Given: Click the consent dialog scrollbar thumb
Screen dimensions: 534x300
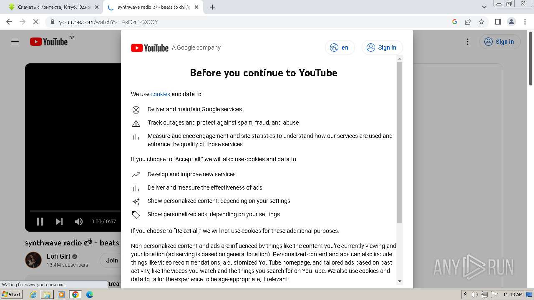Looking at the screenshot, I should click(x=400, y=142).
